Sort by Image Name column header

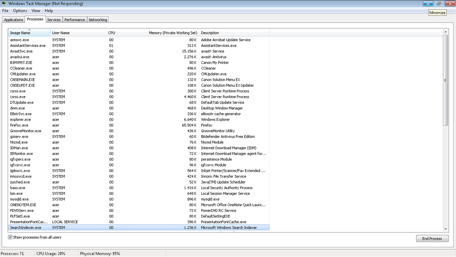pyautogui.click(x=29, y=33)
